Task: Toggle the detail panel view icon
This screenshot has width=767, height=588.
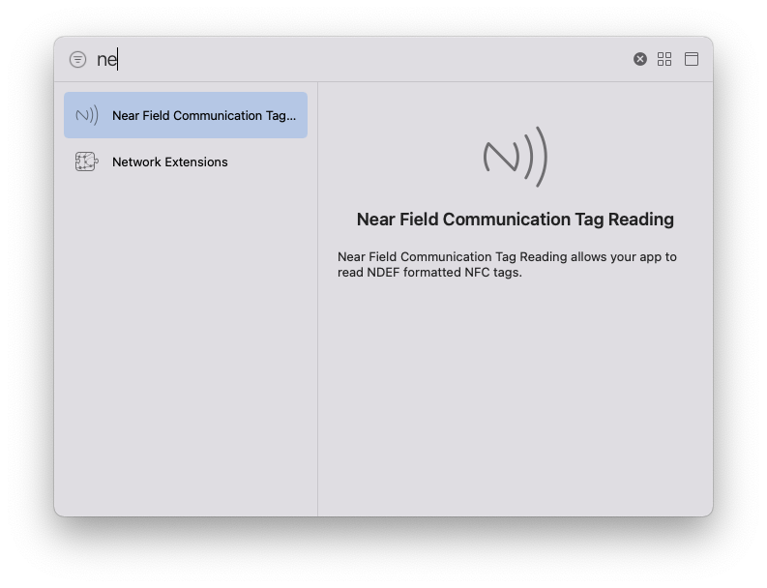Action: (x=692, y=59)
